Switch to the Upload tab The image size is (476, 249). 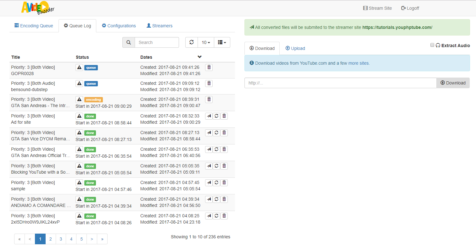coord(295,48)
